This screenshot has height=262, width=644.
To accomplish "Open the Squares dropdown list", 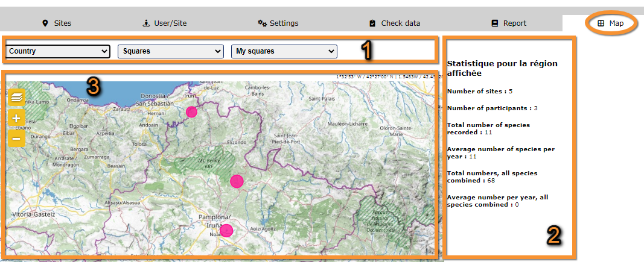I will tap(171, 51).
